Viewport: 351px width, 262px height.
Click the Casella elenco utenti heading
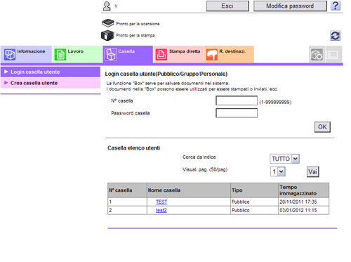click(x=134, y=148)
